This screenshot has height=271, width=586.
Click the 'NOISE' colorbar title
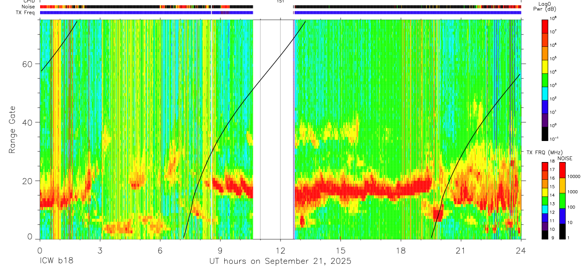(x=564, y=158)
